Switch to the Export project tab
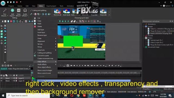 point(51,6)
